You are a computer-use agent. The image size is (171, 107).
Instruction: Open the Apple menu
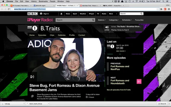click(3, 1)
